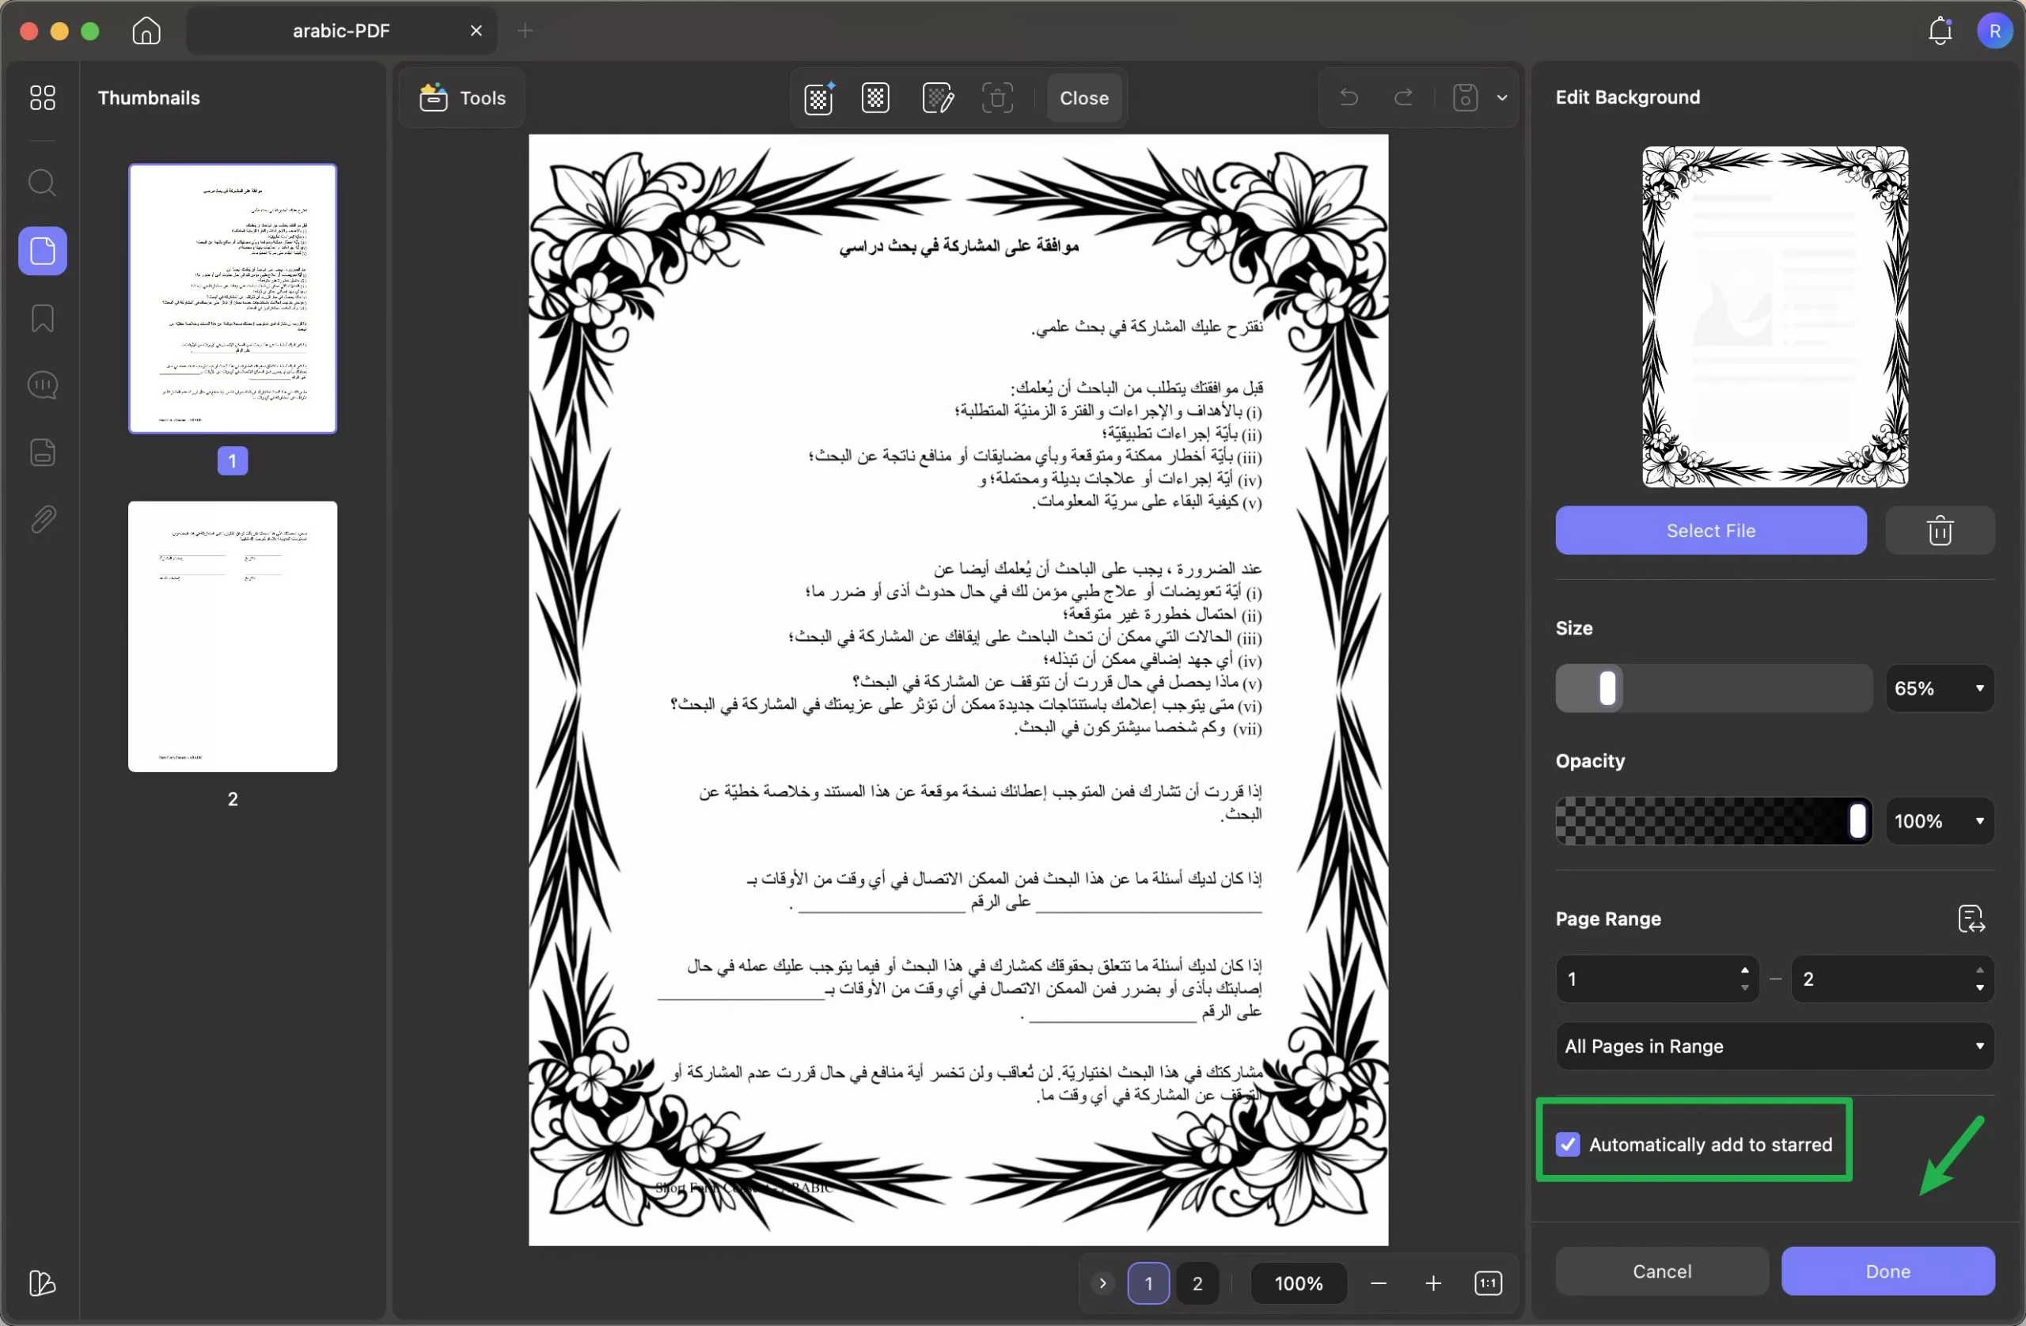Image resolution: width=2026 pixels, height=1326 pixels.
Task: Open the attachments panel
Action: [x=42, y=519]
